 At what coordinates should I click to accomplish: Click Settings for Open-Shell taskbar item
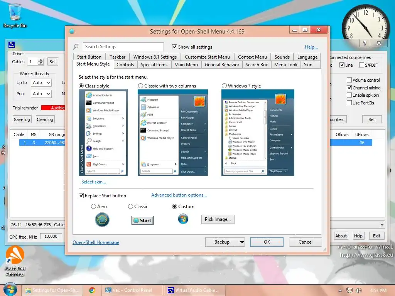52,290
